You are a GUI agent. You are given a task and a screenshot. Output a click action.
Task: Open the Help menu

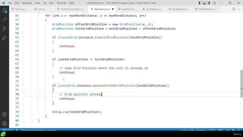click(x=71, y=3)
